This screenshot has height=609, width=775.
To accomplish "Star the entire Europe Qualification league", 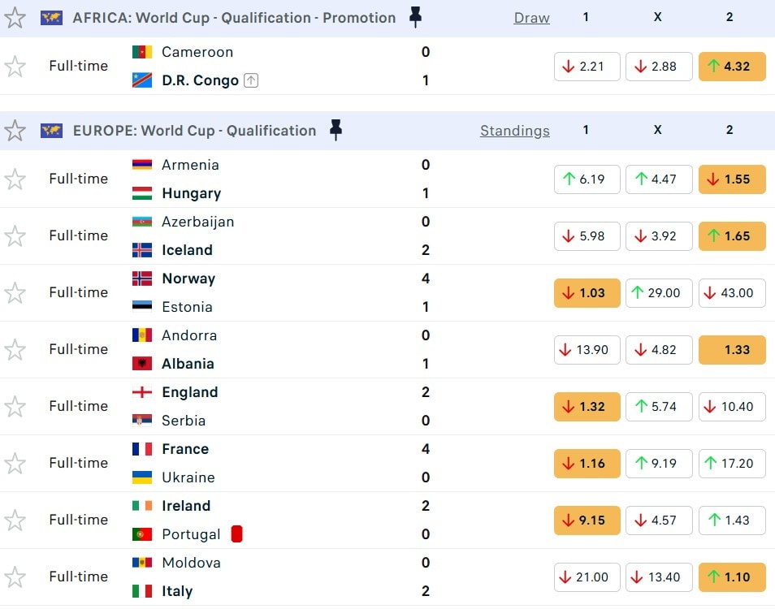I will pyautogui.click(x=15, y=131).
